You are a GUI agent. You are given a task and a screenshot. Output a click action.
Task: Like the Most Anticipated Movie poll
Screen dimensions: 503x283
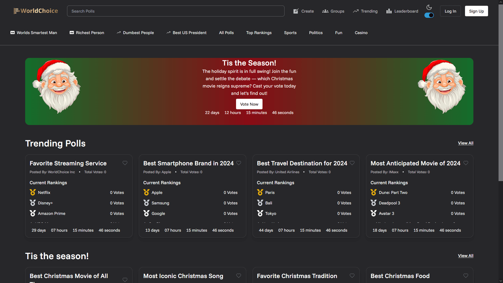pyautogui.click(x=466, y=163)
